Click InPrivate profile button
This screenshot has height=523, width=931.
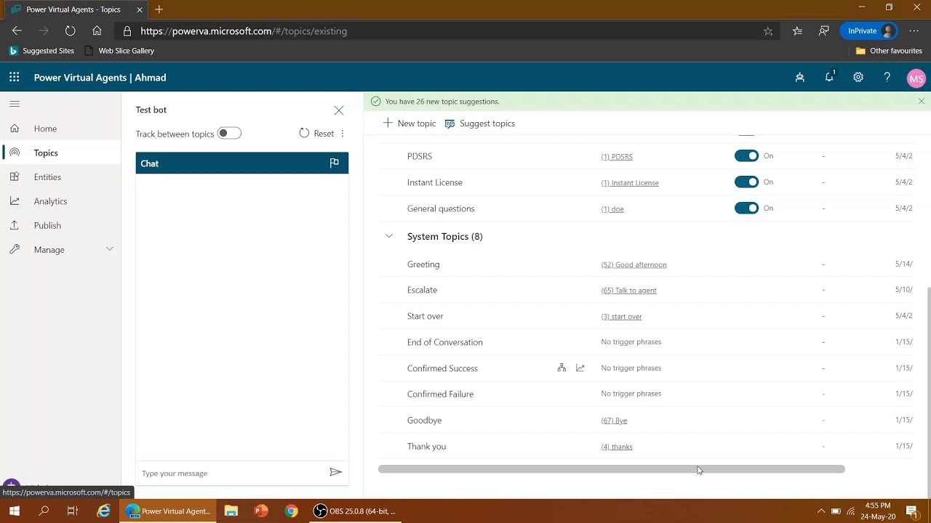tap(868, 31)
